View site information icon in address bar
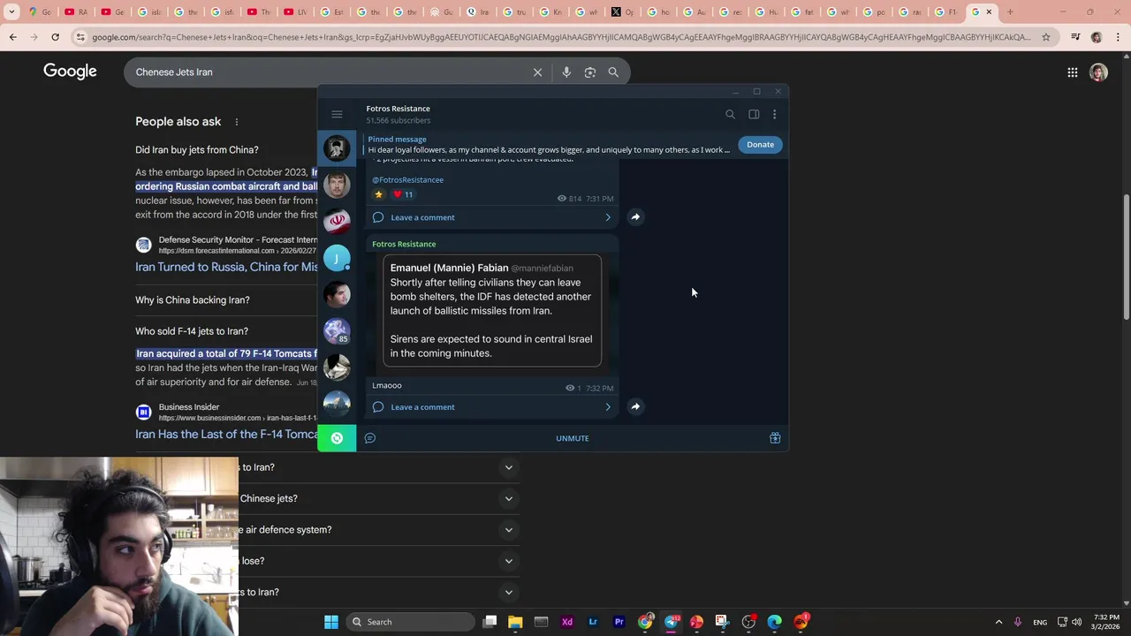The image size is (1131, 636). pos(80,37)
